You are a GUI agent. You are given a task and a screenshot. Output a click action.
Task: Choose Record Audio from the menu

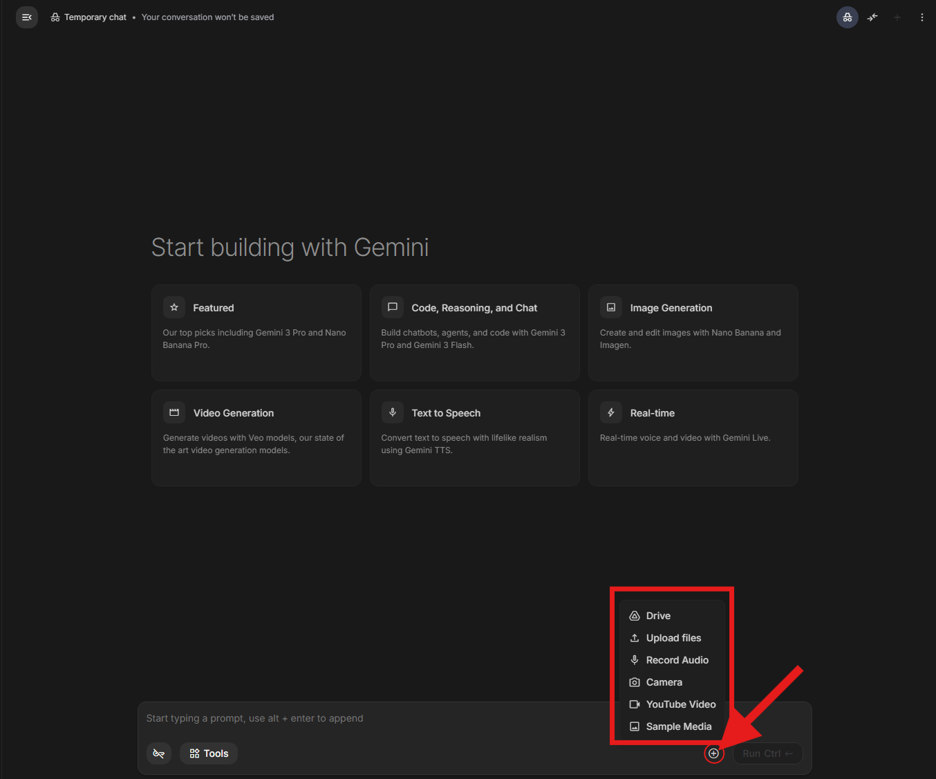click(x=677, y=660)
